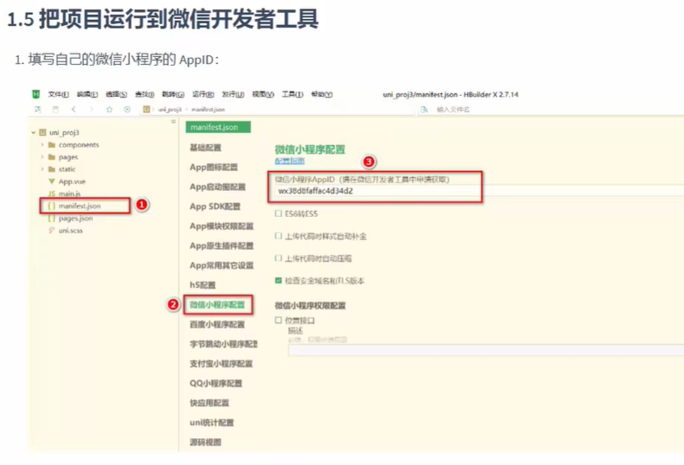Switch to App常用其它设置 section
This screenshot has width=684, height=465.
[222, 265]
